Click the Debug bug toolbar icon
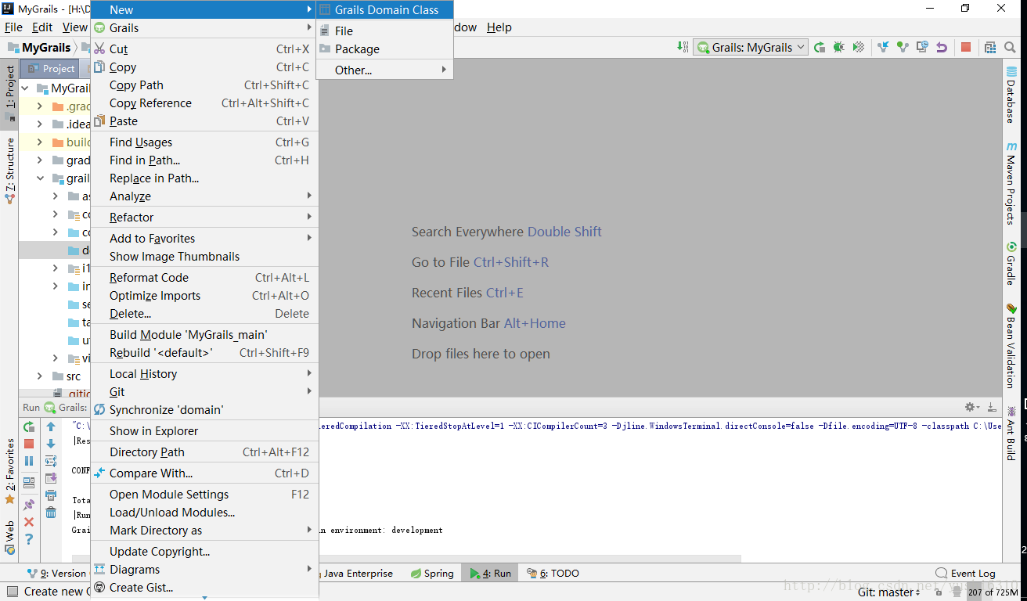This screenshot has width=1027, height=601. pyautogui.click(x=839, y=47)
